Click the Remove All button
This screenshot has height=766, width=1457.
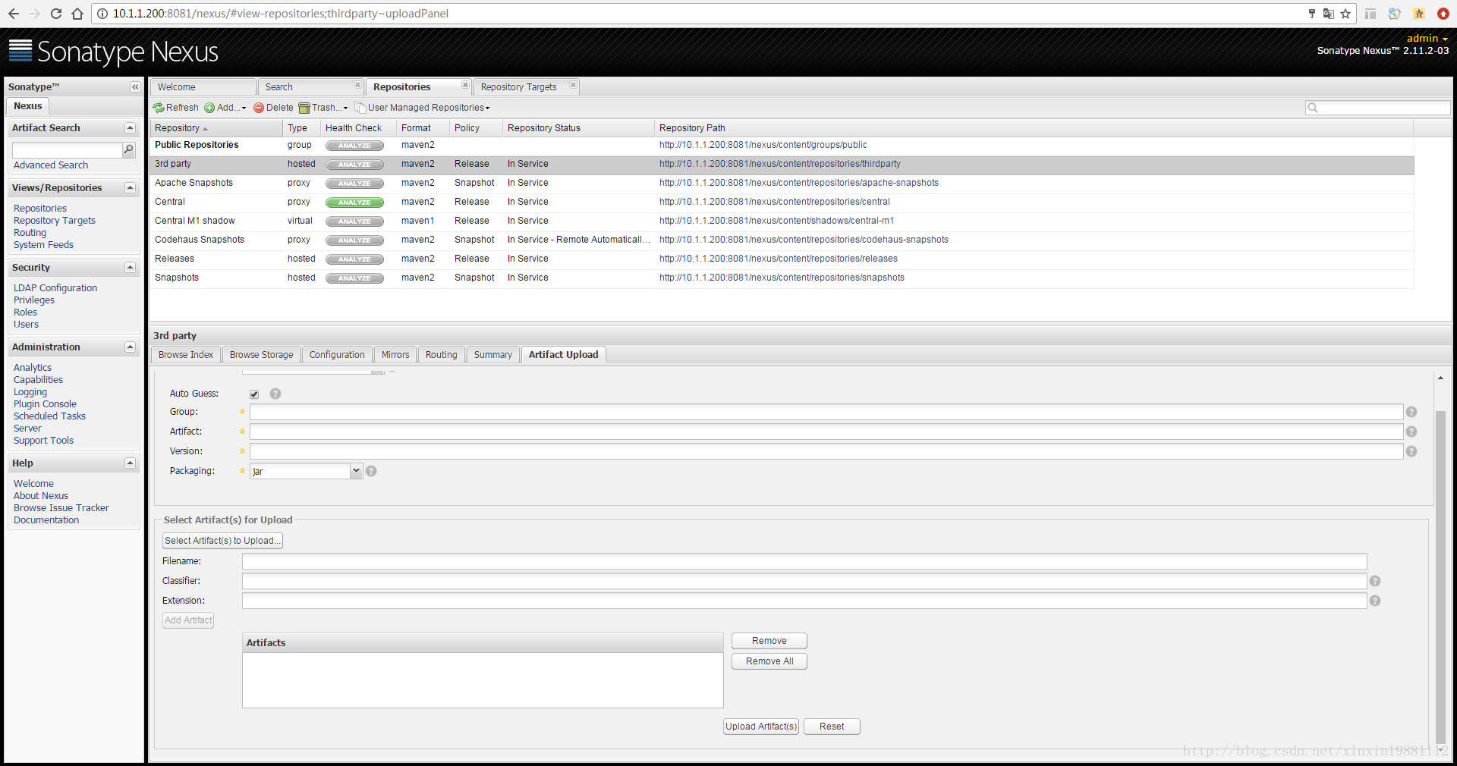point(769,661)
